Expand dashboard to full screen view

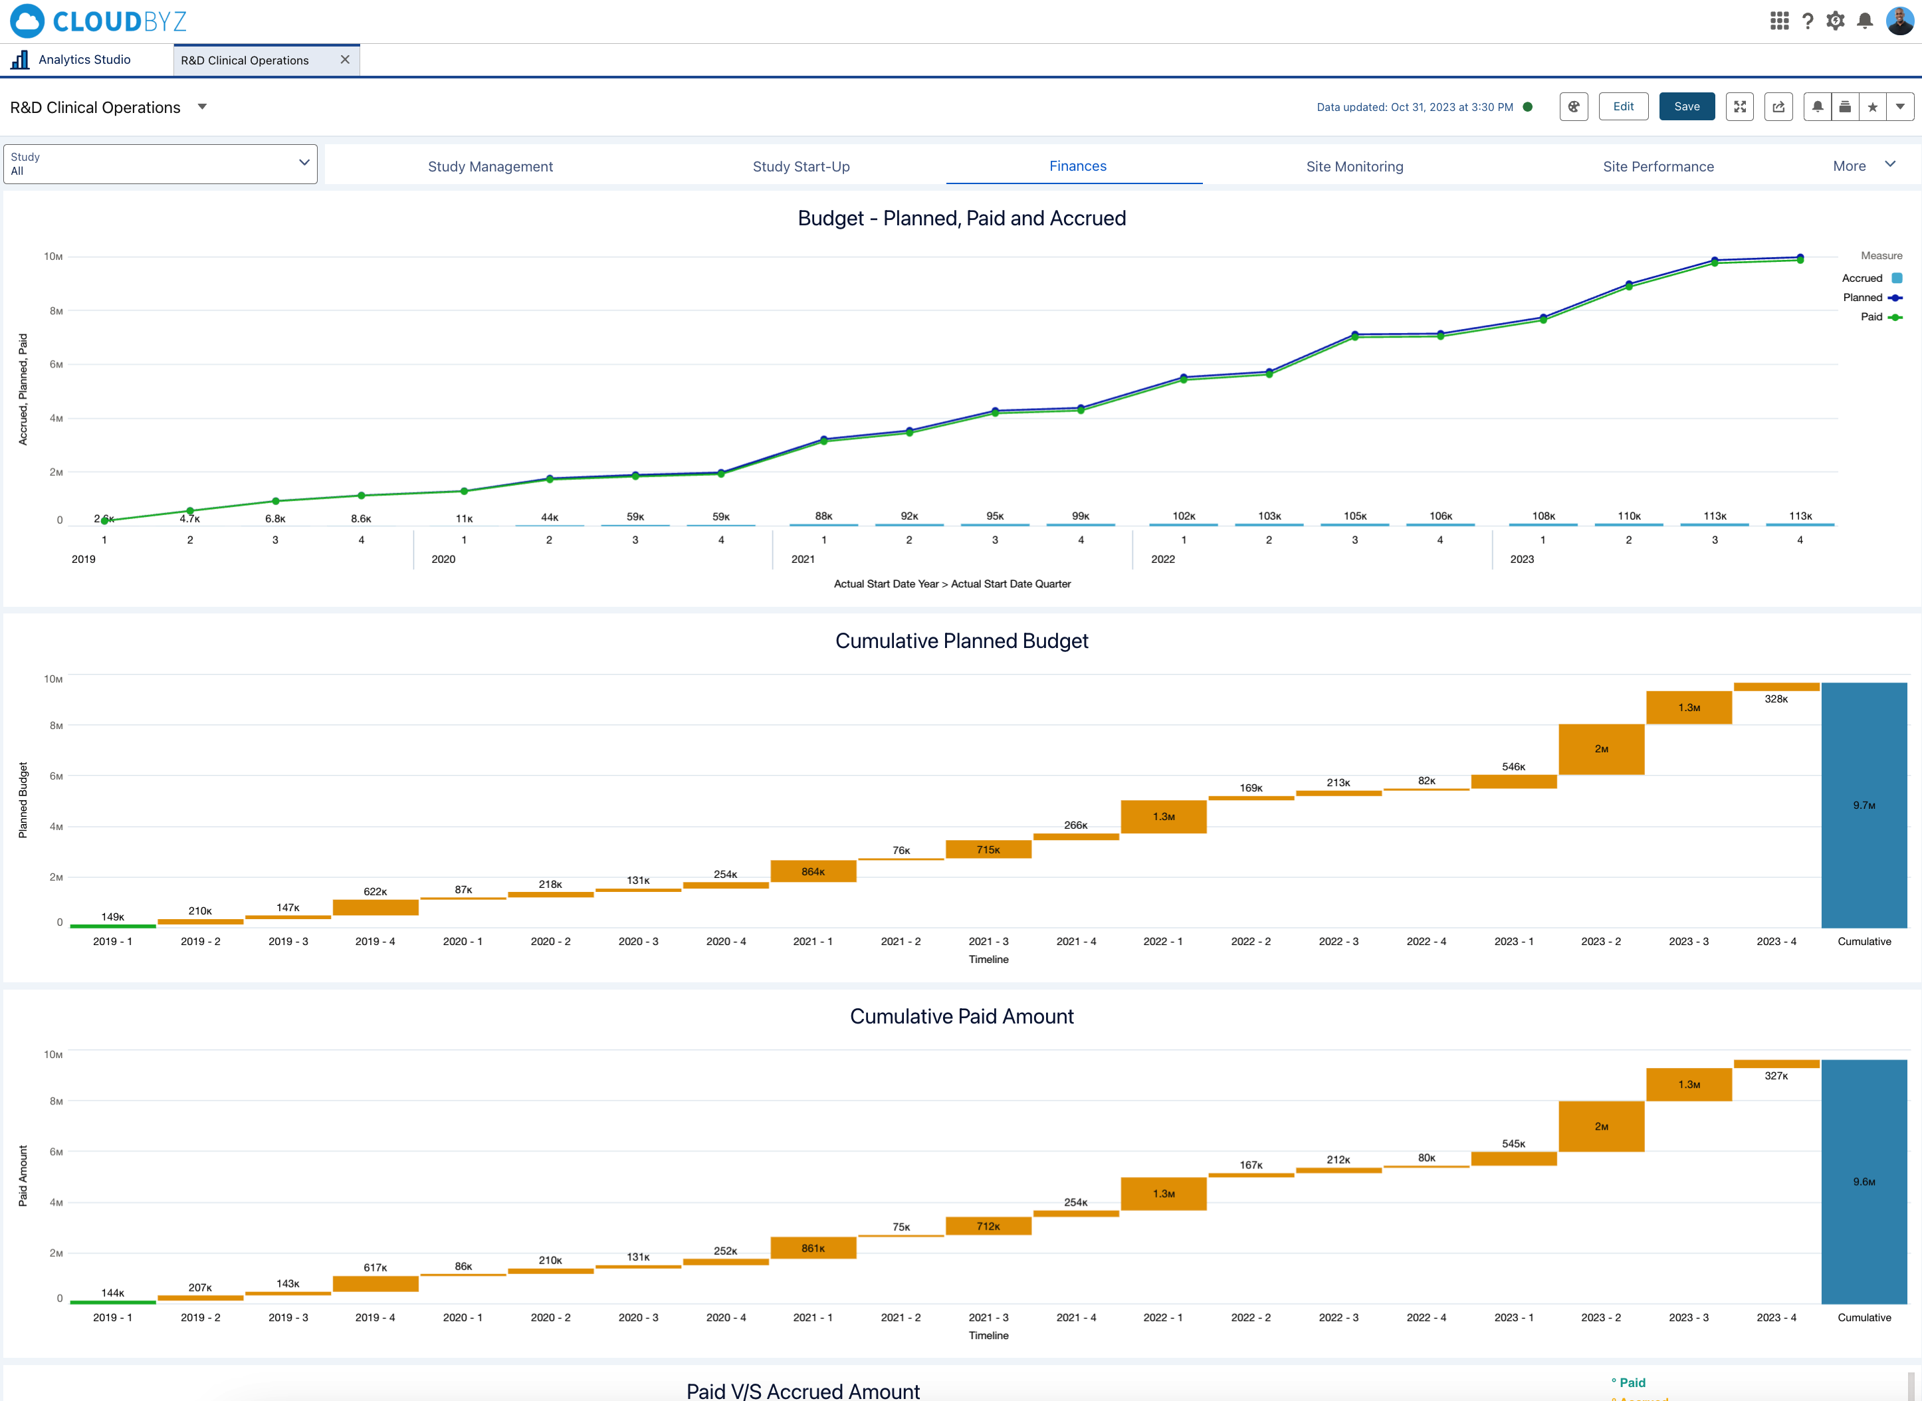click(1740, 106)
